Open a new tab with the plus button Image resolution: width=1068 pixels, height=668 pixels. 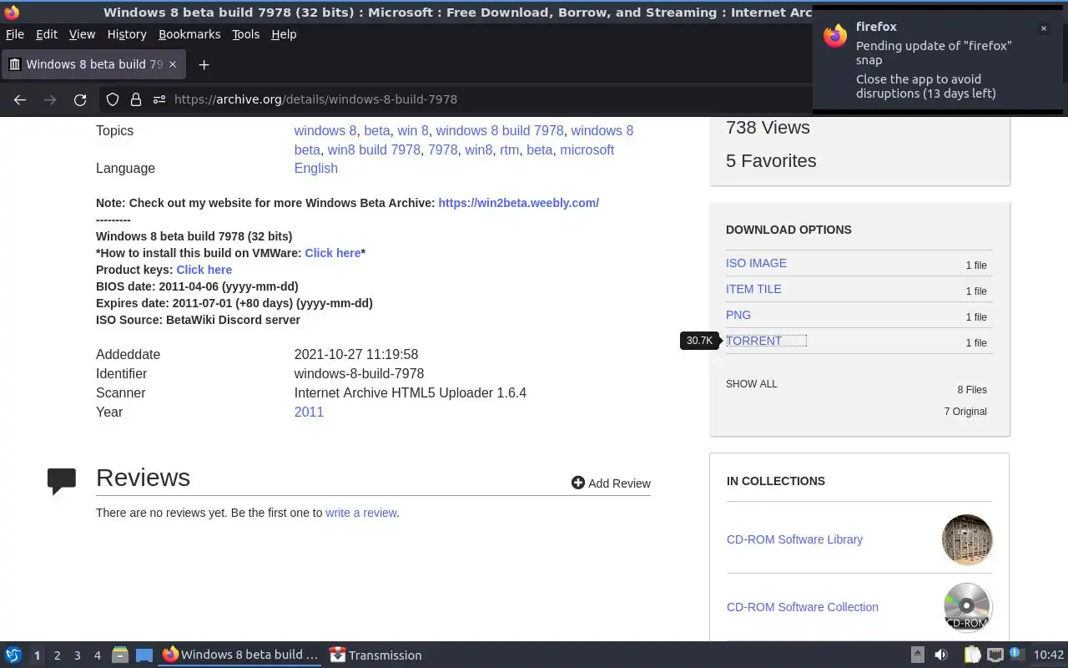204,64
